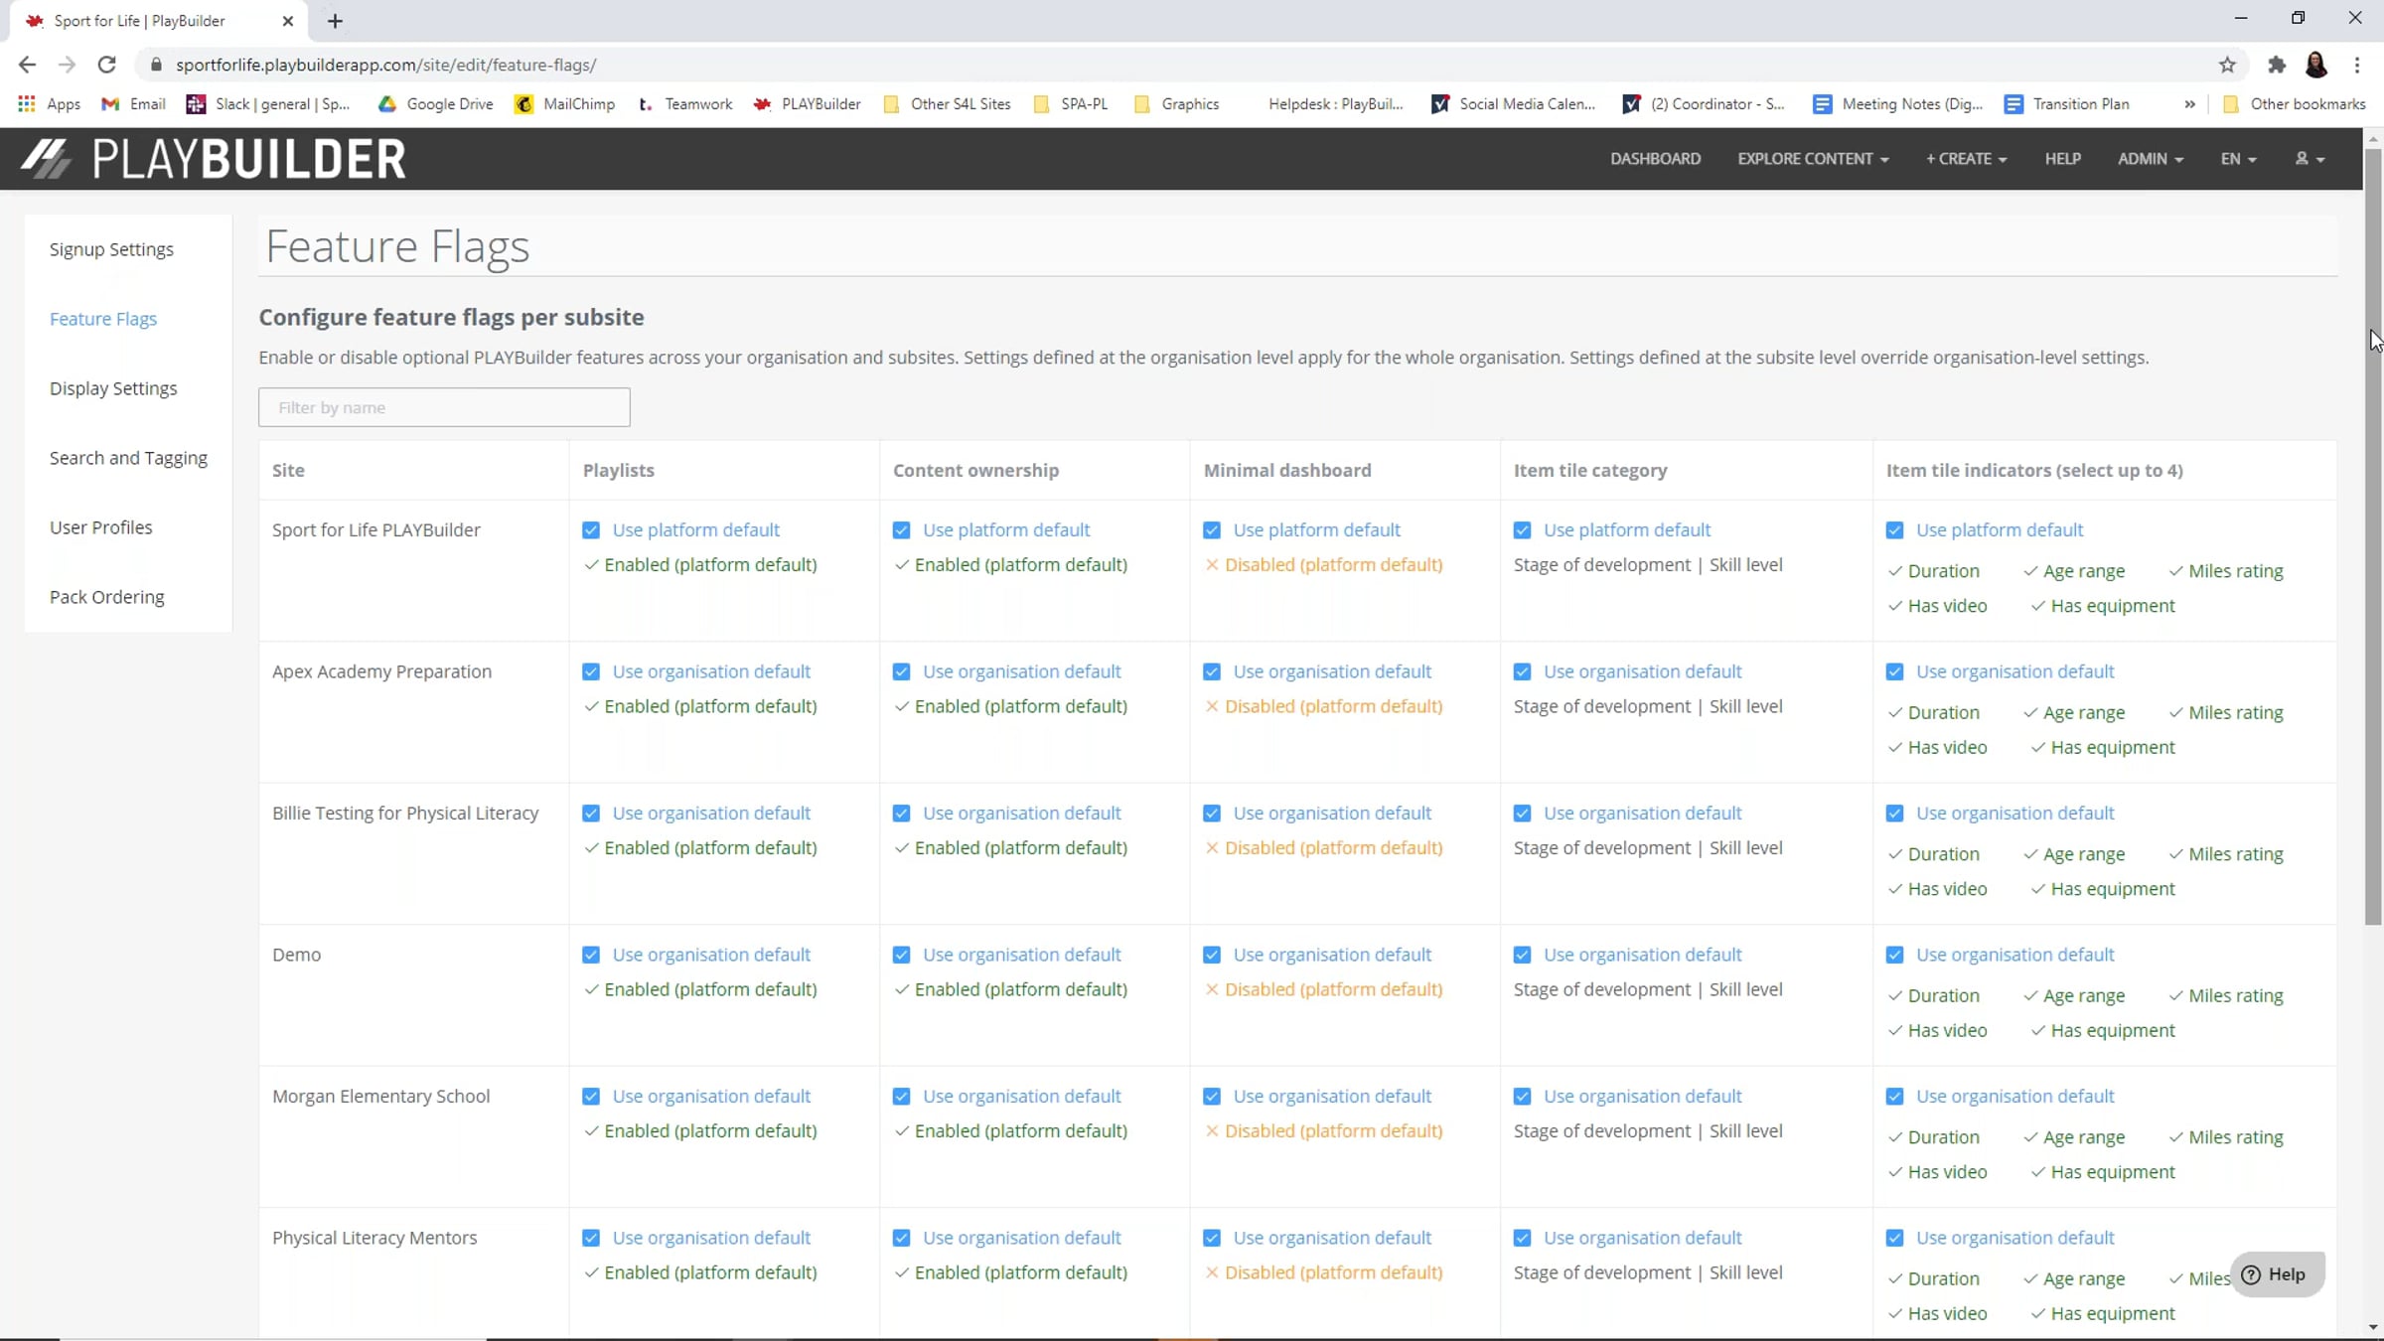Open the Google Drive bookmark
The width and height of the screenshot is (2384, 1341).
(x=435, y=103)
